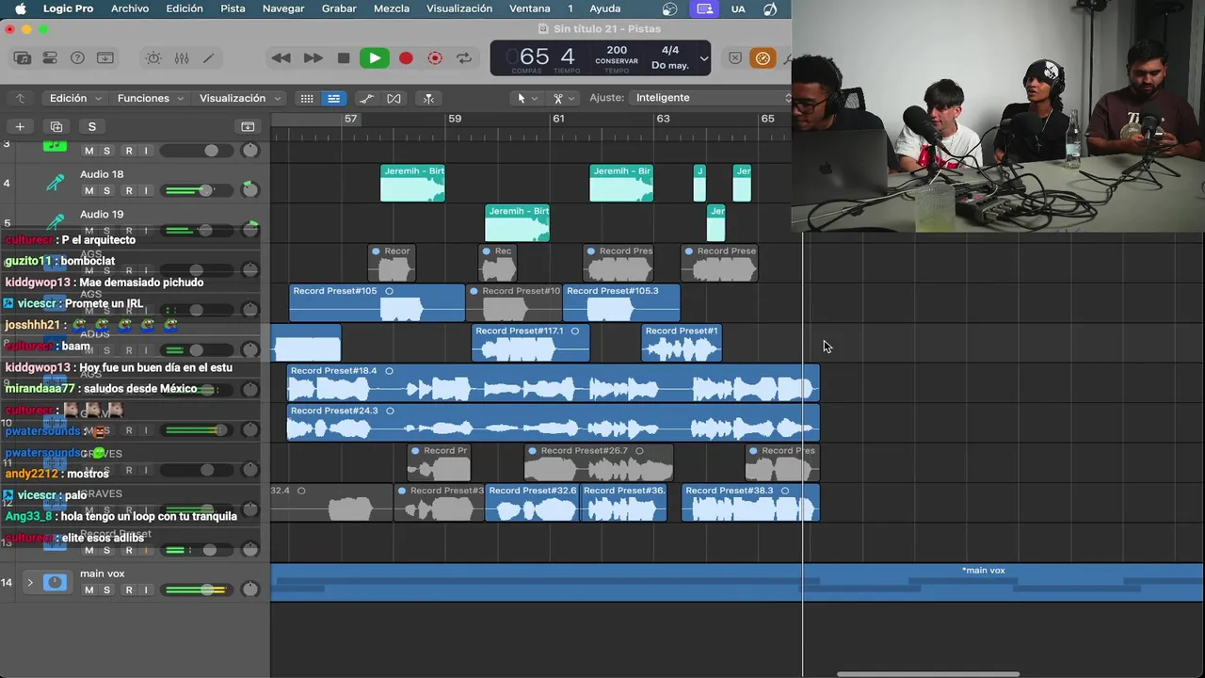
Task: Click the Logic Pro application menu
Action: point(68,8)
